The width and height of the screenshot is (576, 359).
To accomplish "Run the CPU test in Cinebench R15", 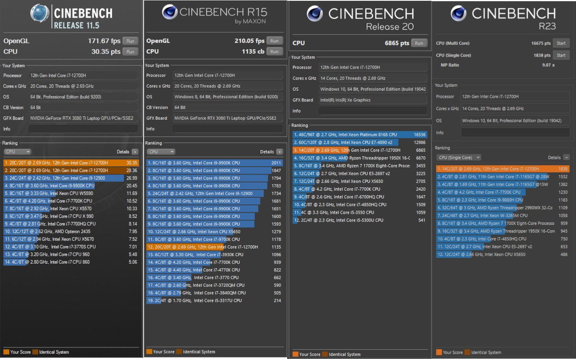I will point(274,52).
